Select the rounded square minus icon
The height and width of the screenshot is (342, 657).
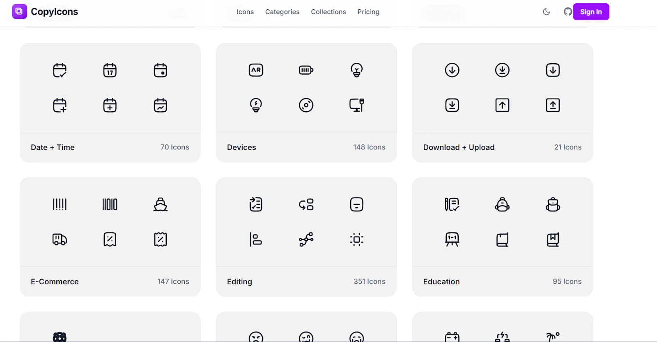[357, 204]
